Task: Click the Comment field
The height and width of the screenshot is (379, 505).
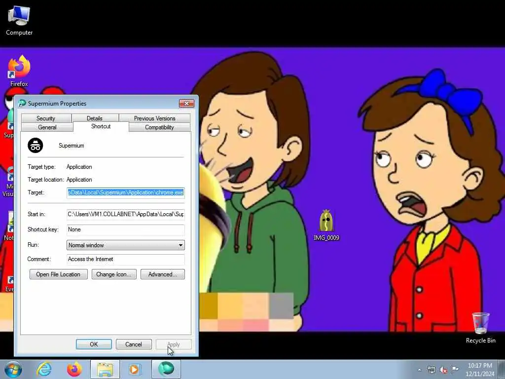Action: [126, 259]
